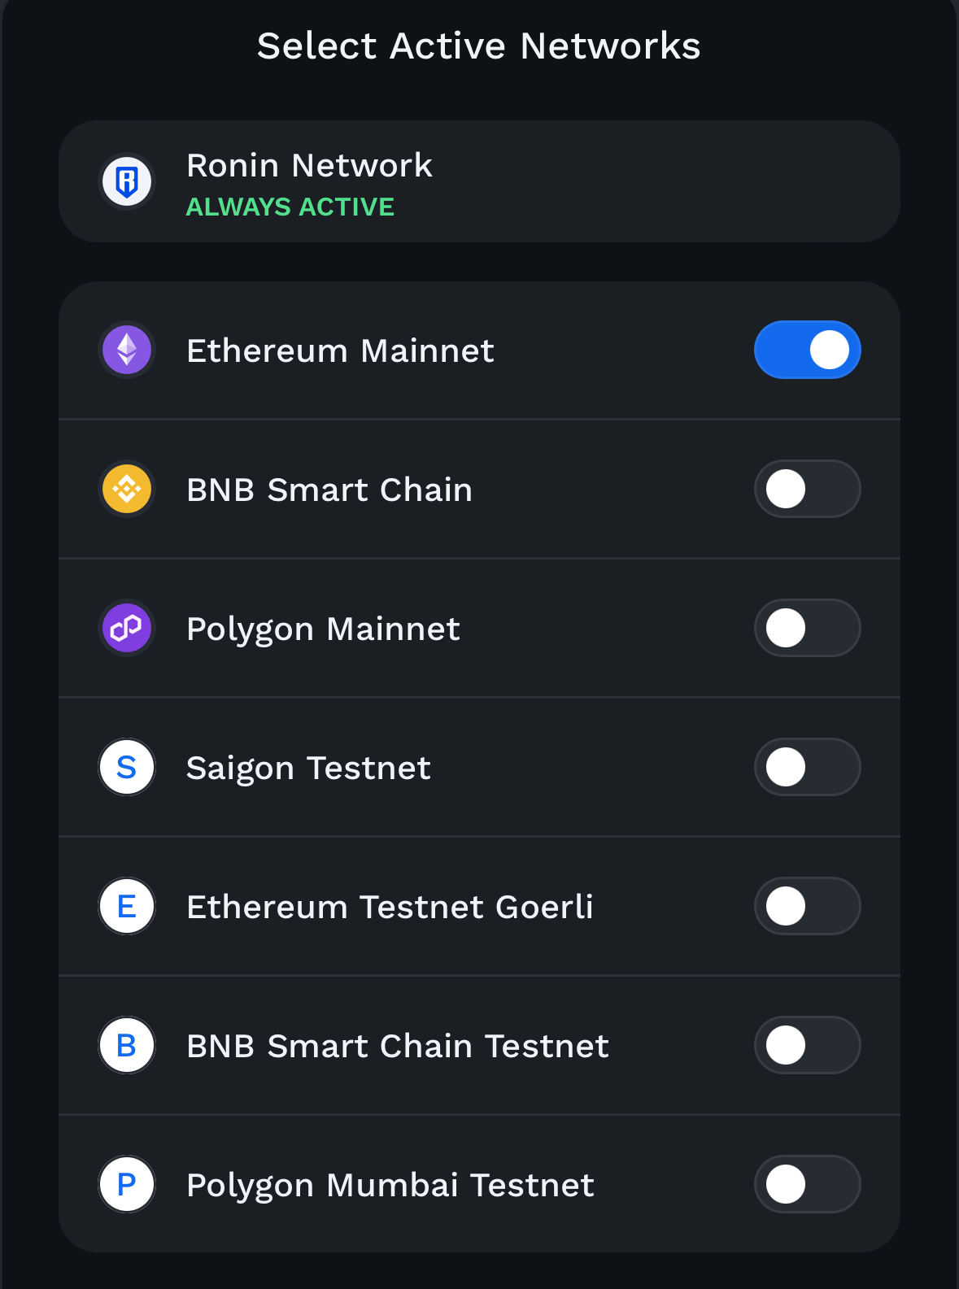
Task: Disable the Ethereum Mainnet toggle
Action: tap(808, 351)
